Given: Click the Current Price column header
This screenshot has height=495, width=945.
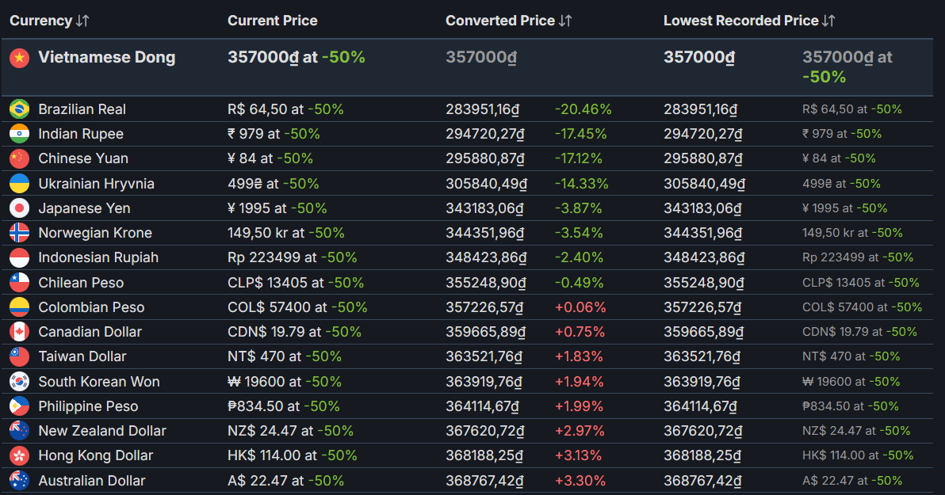Looking at the screenshot, I should (272, 21).
